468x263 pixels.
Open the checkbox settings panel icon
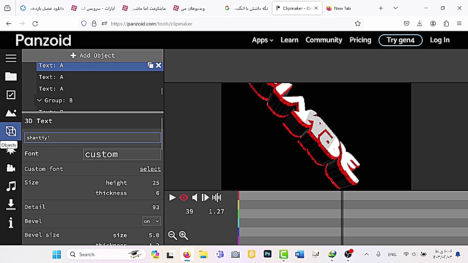[11, 95]
